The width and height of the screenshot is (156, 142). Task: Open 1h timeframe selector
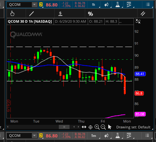click(94, 5)
